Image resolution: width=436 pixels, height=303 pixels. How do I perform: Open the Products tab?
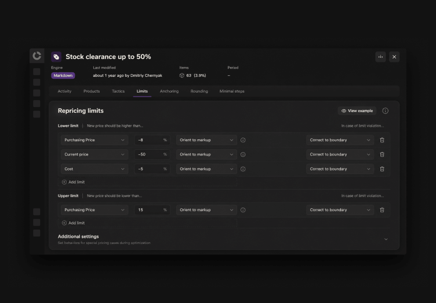(92, 91)
